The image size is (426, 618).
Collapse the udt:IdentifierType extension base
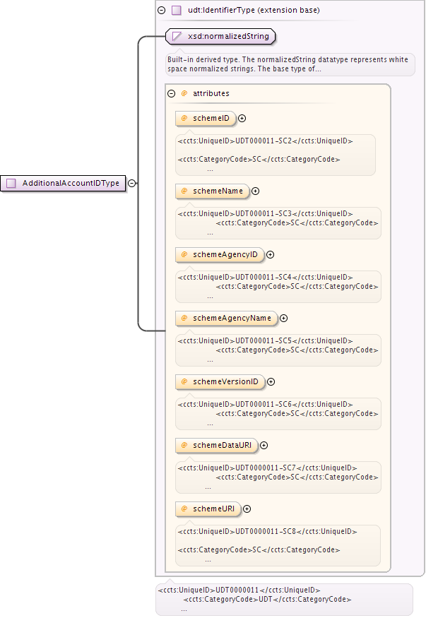[x=161, y=11]
